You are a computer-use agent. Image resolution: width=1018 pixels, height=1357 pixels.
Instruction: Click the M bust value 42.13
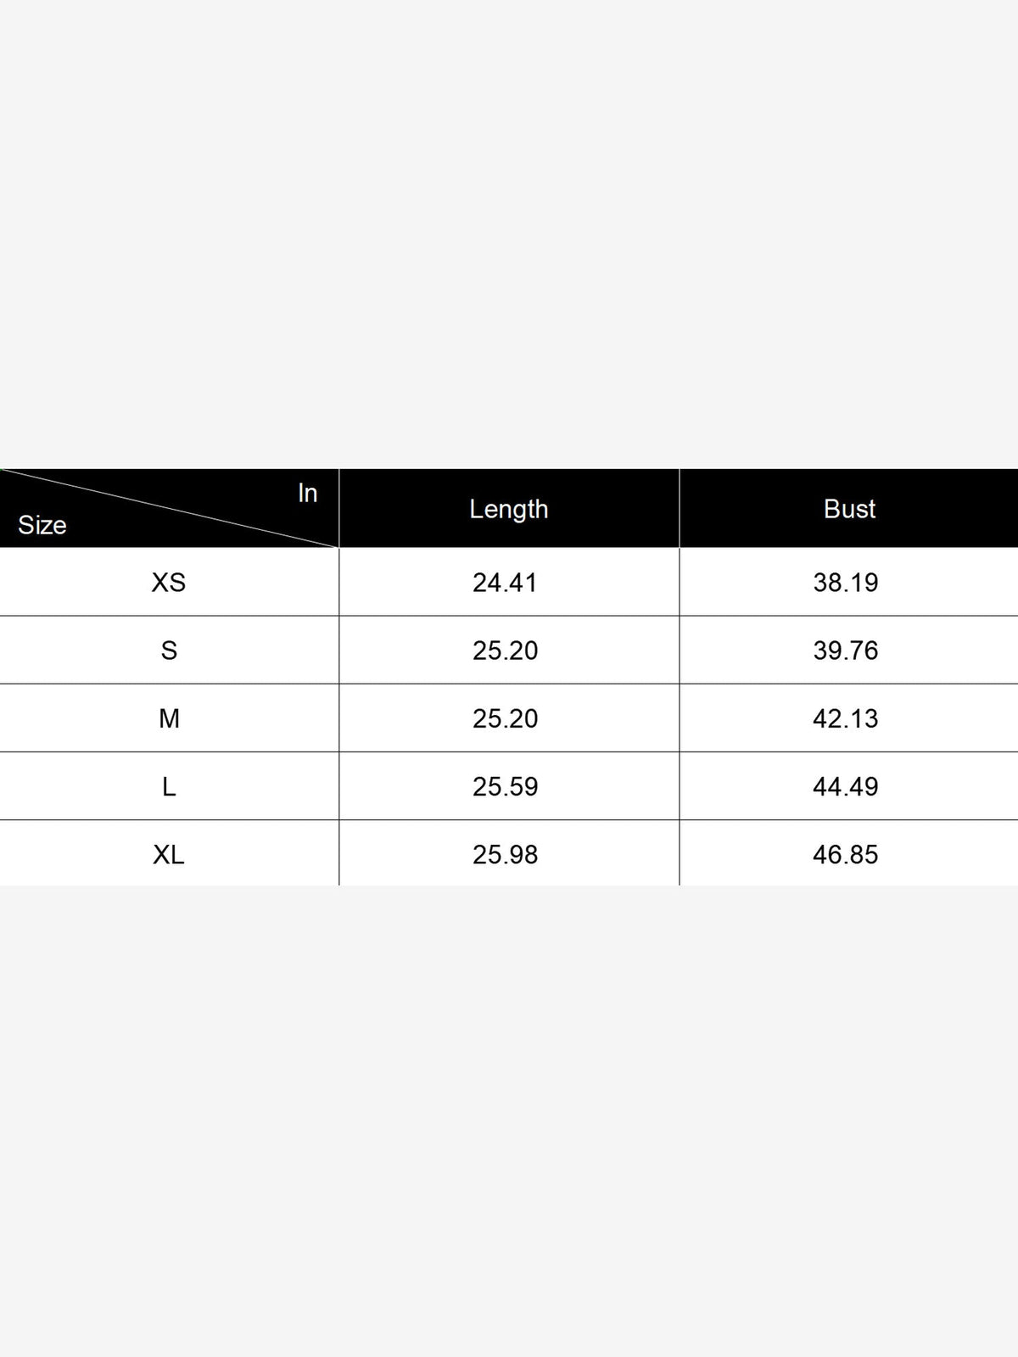(x=846, y=718)
